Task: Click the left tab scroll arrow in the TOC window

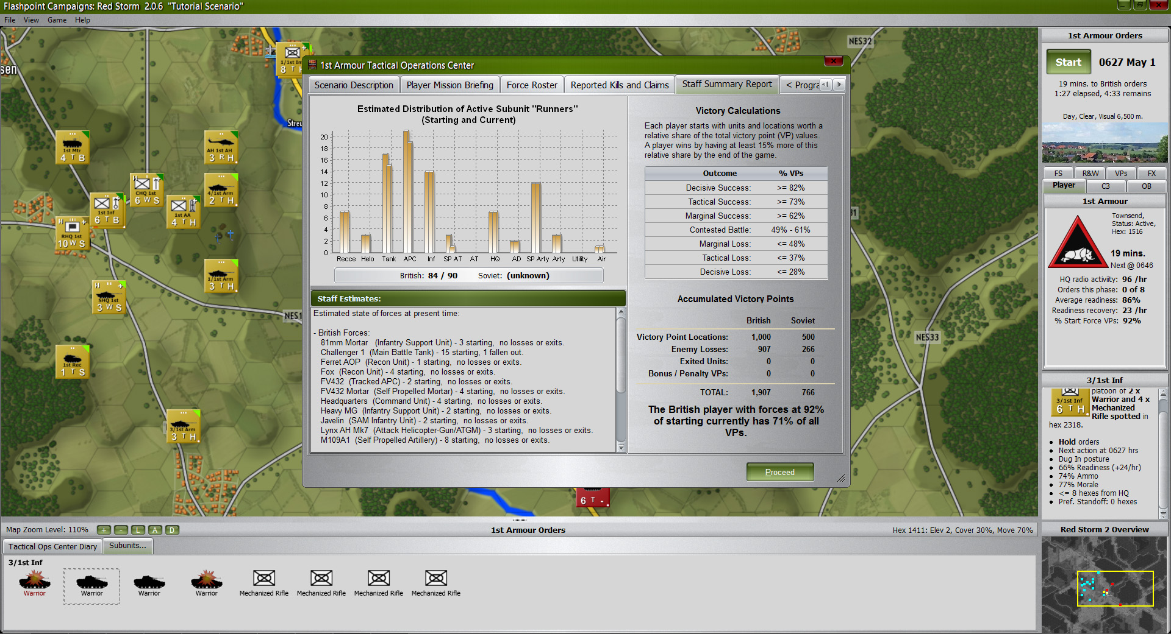Action: click(x=826, y=85)
